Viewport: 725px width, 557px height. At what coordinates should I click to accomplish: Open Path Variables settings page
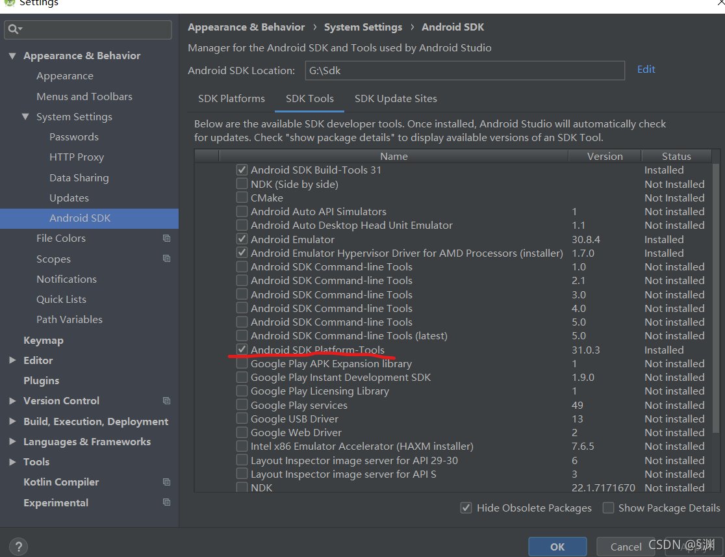pyautogui.click(x=70, y=319)
